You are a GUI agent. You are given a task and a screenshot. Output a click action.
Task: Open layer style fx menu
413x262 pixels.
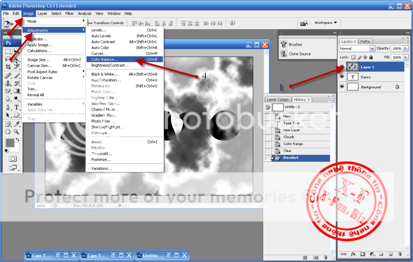[x=353, y=254]
